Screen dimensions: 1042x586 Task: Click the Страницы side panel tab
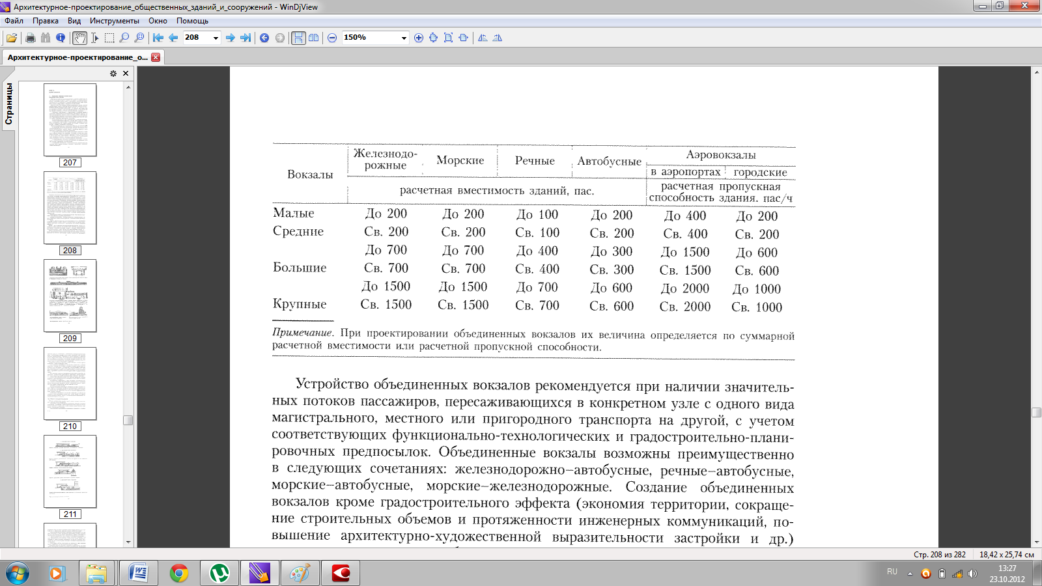(9, 104)
